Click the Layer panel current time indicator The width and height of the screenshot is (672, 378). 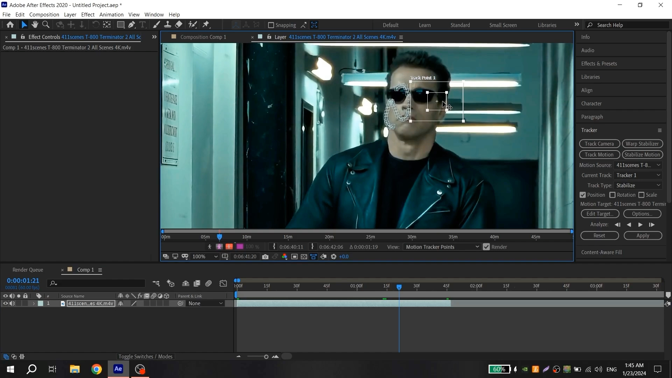pyautogui.click(x=219, y=237)
